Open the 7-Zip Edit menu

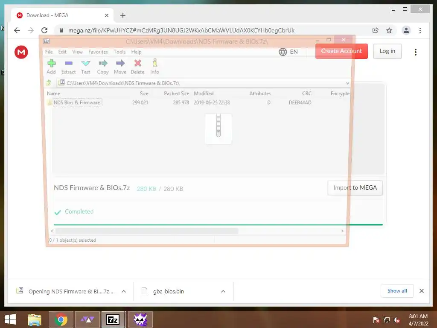click(62, 52)
